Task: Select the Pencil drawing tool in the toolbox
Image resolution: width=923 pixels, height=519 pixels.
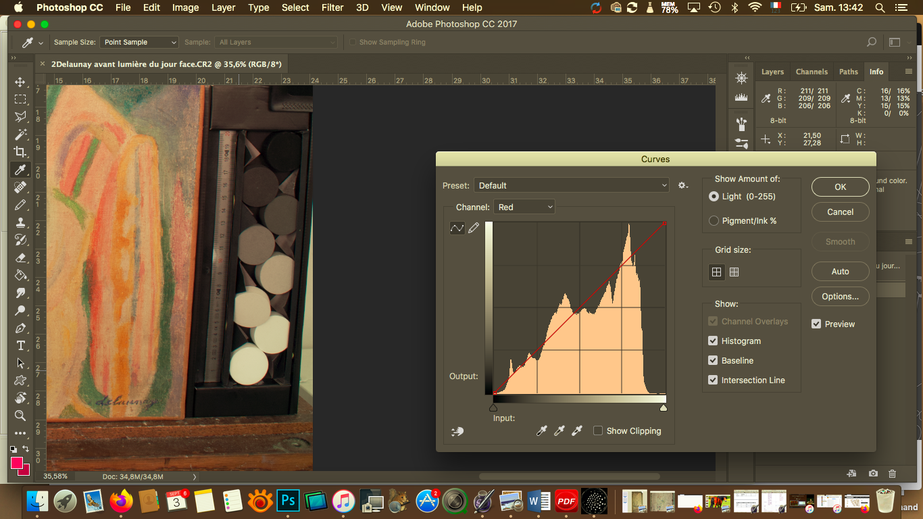Action: (20, 205)
